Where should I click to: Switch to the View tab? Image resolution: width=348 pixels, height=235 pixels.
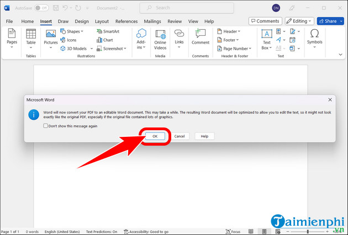tap(193, 22)
